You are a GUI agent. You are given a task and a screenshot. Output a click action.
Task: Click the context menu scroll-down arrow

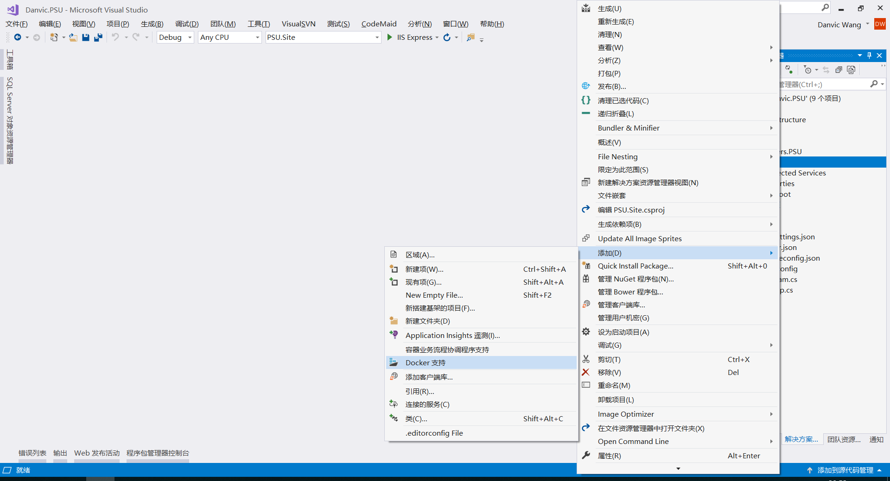[x=678, y=469]
